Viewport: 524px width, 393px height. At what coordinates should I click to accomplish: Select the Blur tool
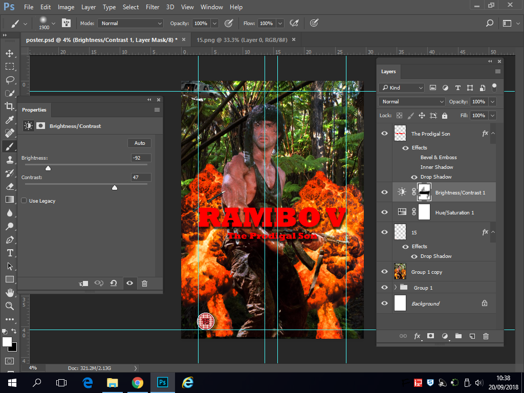coord(9,213)
